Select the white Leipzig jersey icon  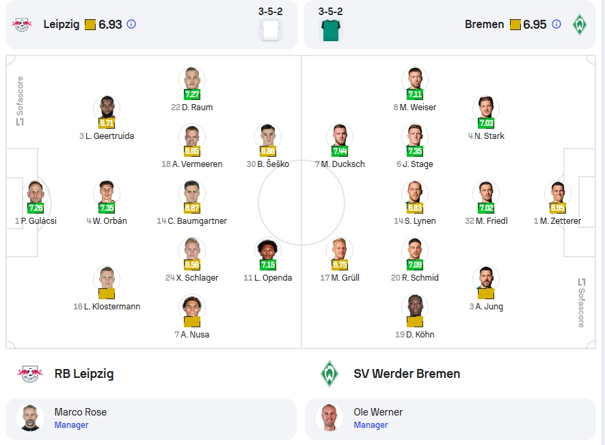pos(271,30)
